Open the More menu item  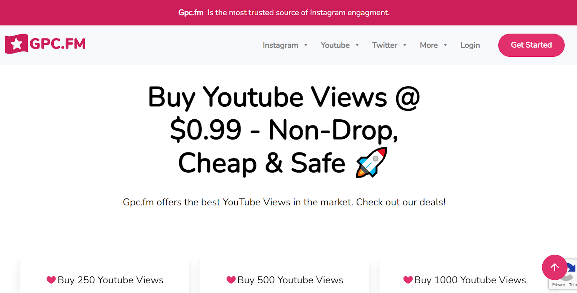click(429, 45)
